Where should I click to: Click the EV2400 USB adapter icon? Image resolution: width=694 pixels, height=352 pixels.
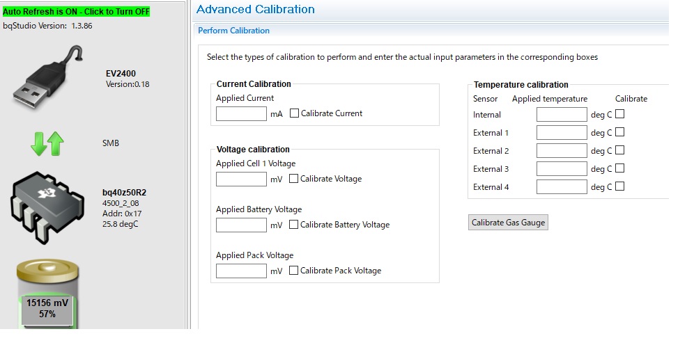click(48, 77)
